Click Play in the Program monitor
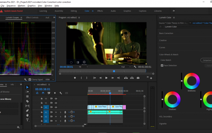The image size is (212, 133). [x=106, y=78]
